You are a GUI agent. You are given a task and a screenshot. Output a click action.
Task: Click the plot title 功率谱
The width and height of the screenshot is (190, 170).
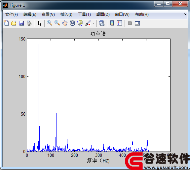98,34
